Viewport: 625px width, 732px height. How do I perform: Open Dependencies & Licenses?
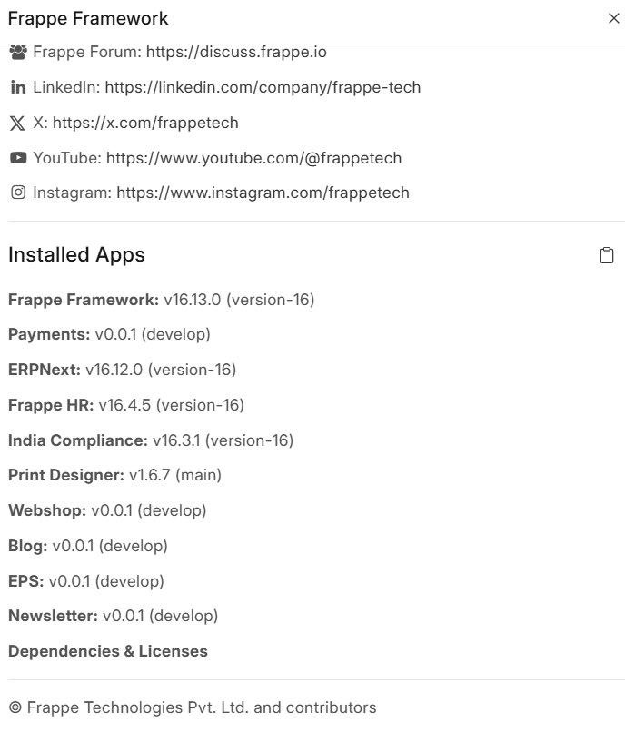pos(107,651)
